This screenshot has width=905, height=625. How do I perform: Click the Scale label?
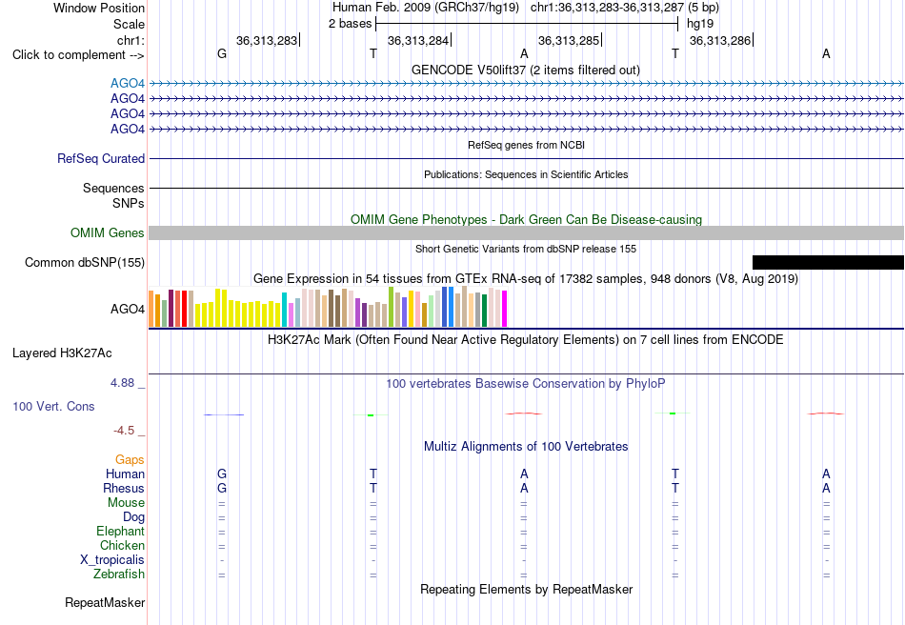[129, 24]
